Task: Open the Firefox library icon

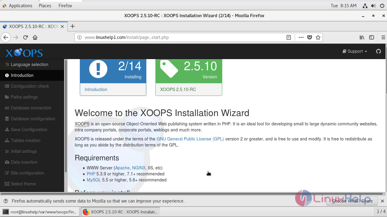Action: tap(362, 37)
